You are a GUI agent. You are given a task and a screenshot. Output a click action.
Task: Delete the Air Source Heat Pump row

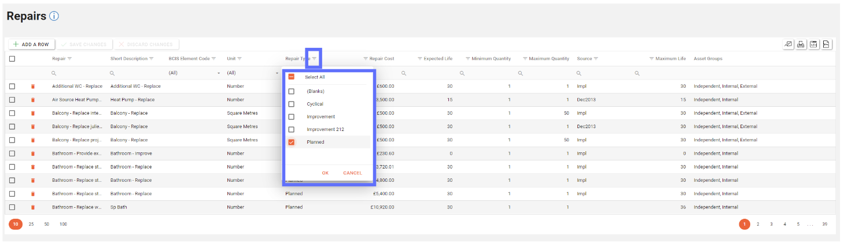pyautogui.click(x=33, y=100)
